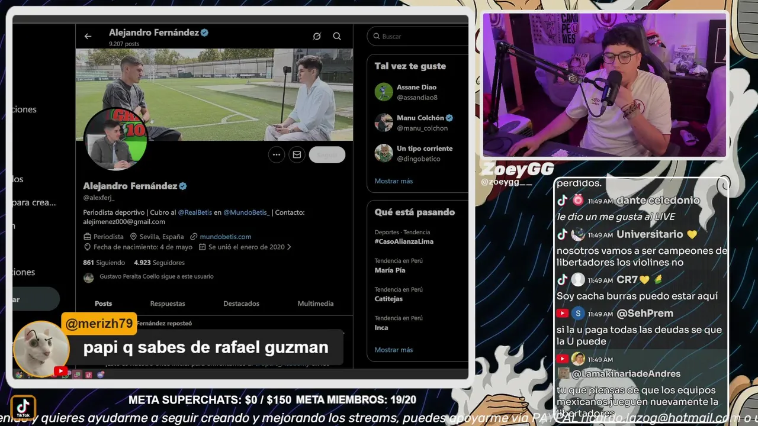Viewport: 758px width, 426px height.
Task: Click the Follow button on the profile
Action: point(327,154)
